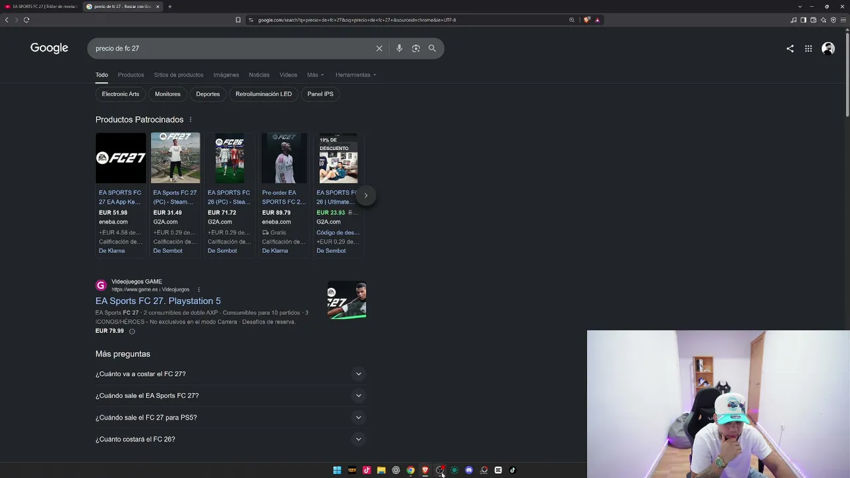The height and width of the screenshot is (478, 850).
Task: Open the zoom magnifier in the address bar
Action: click(572, 20)
